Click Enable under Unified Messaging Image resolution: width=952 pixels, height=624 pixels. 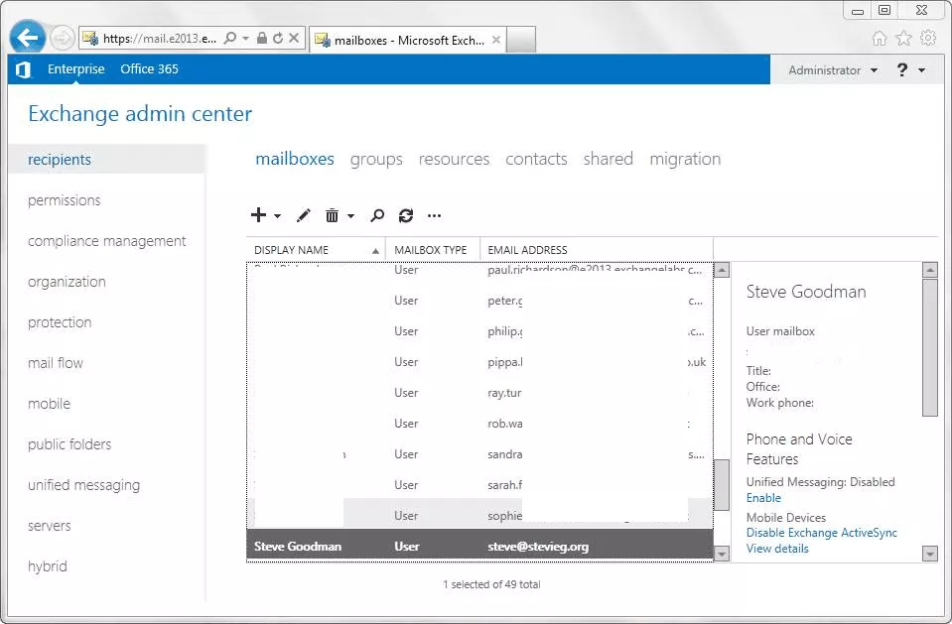pos(763,498)
